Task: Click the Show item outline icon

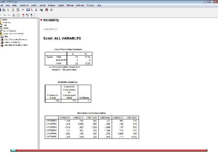Action: [x=14, y=15]
